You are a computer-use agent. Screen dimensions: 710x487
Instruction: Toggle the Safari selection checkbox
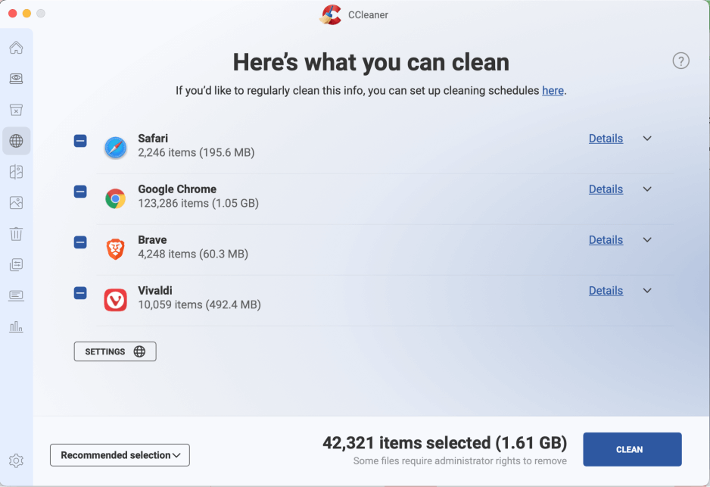click(80, 141)
